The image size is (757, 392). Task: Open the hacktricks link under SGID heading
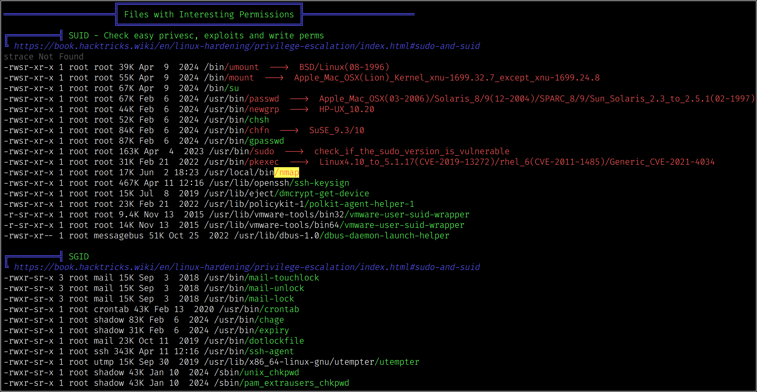click(x=247, y=267)
